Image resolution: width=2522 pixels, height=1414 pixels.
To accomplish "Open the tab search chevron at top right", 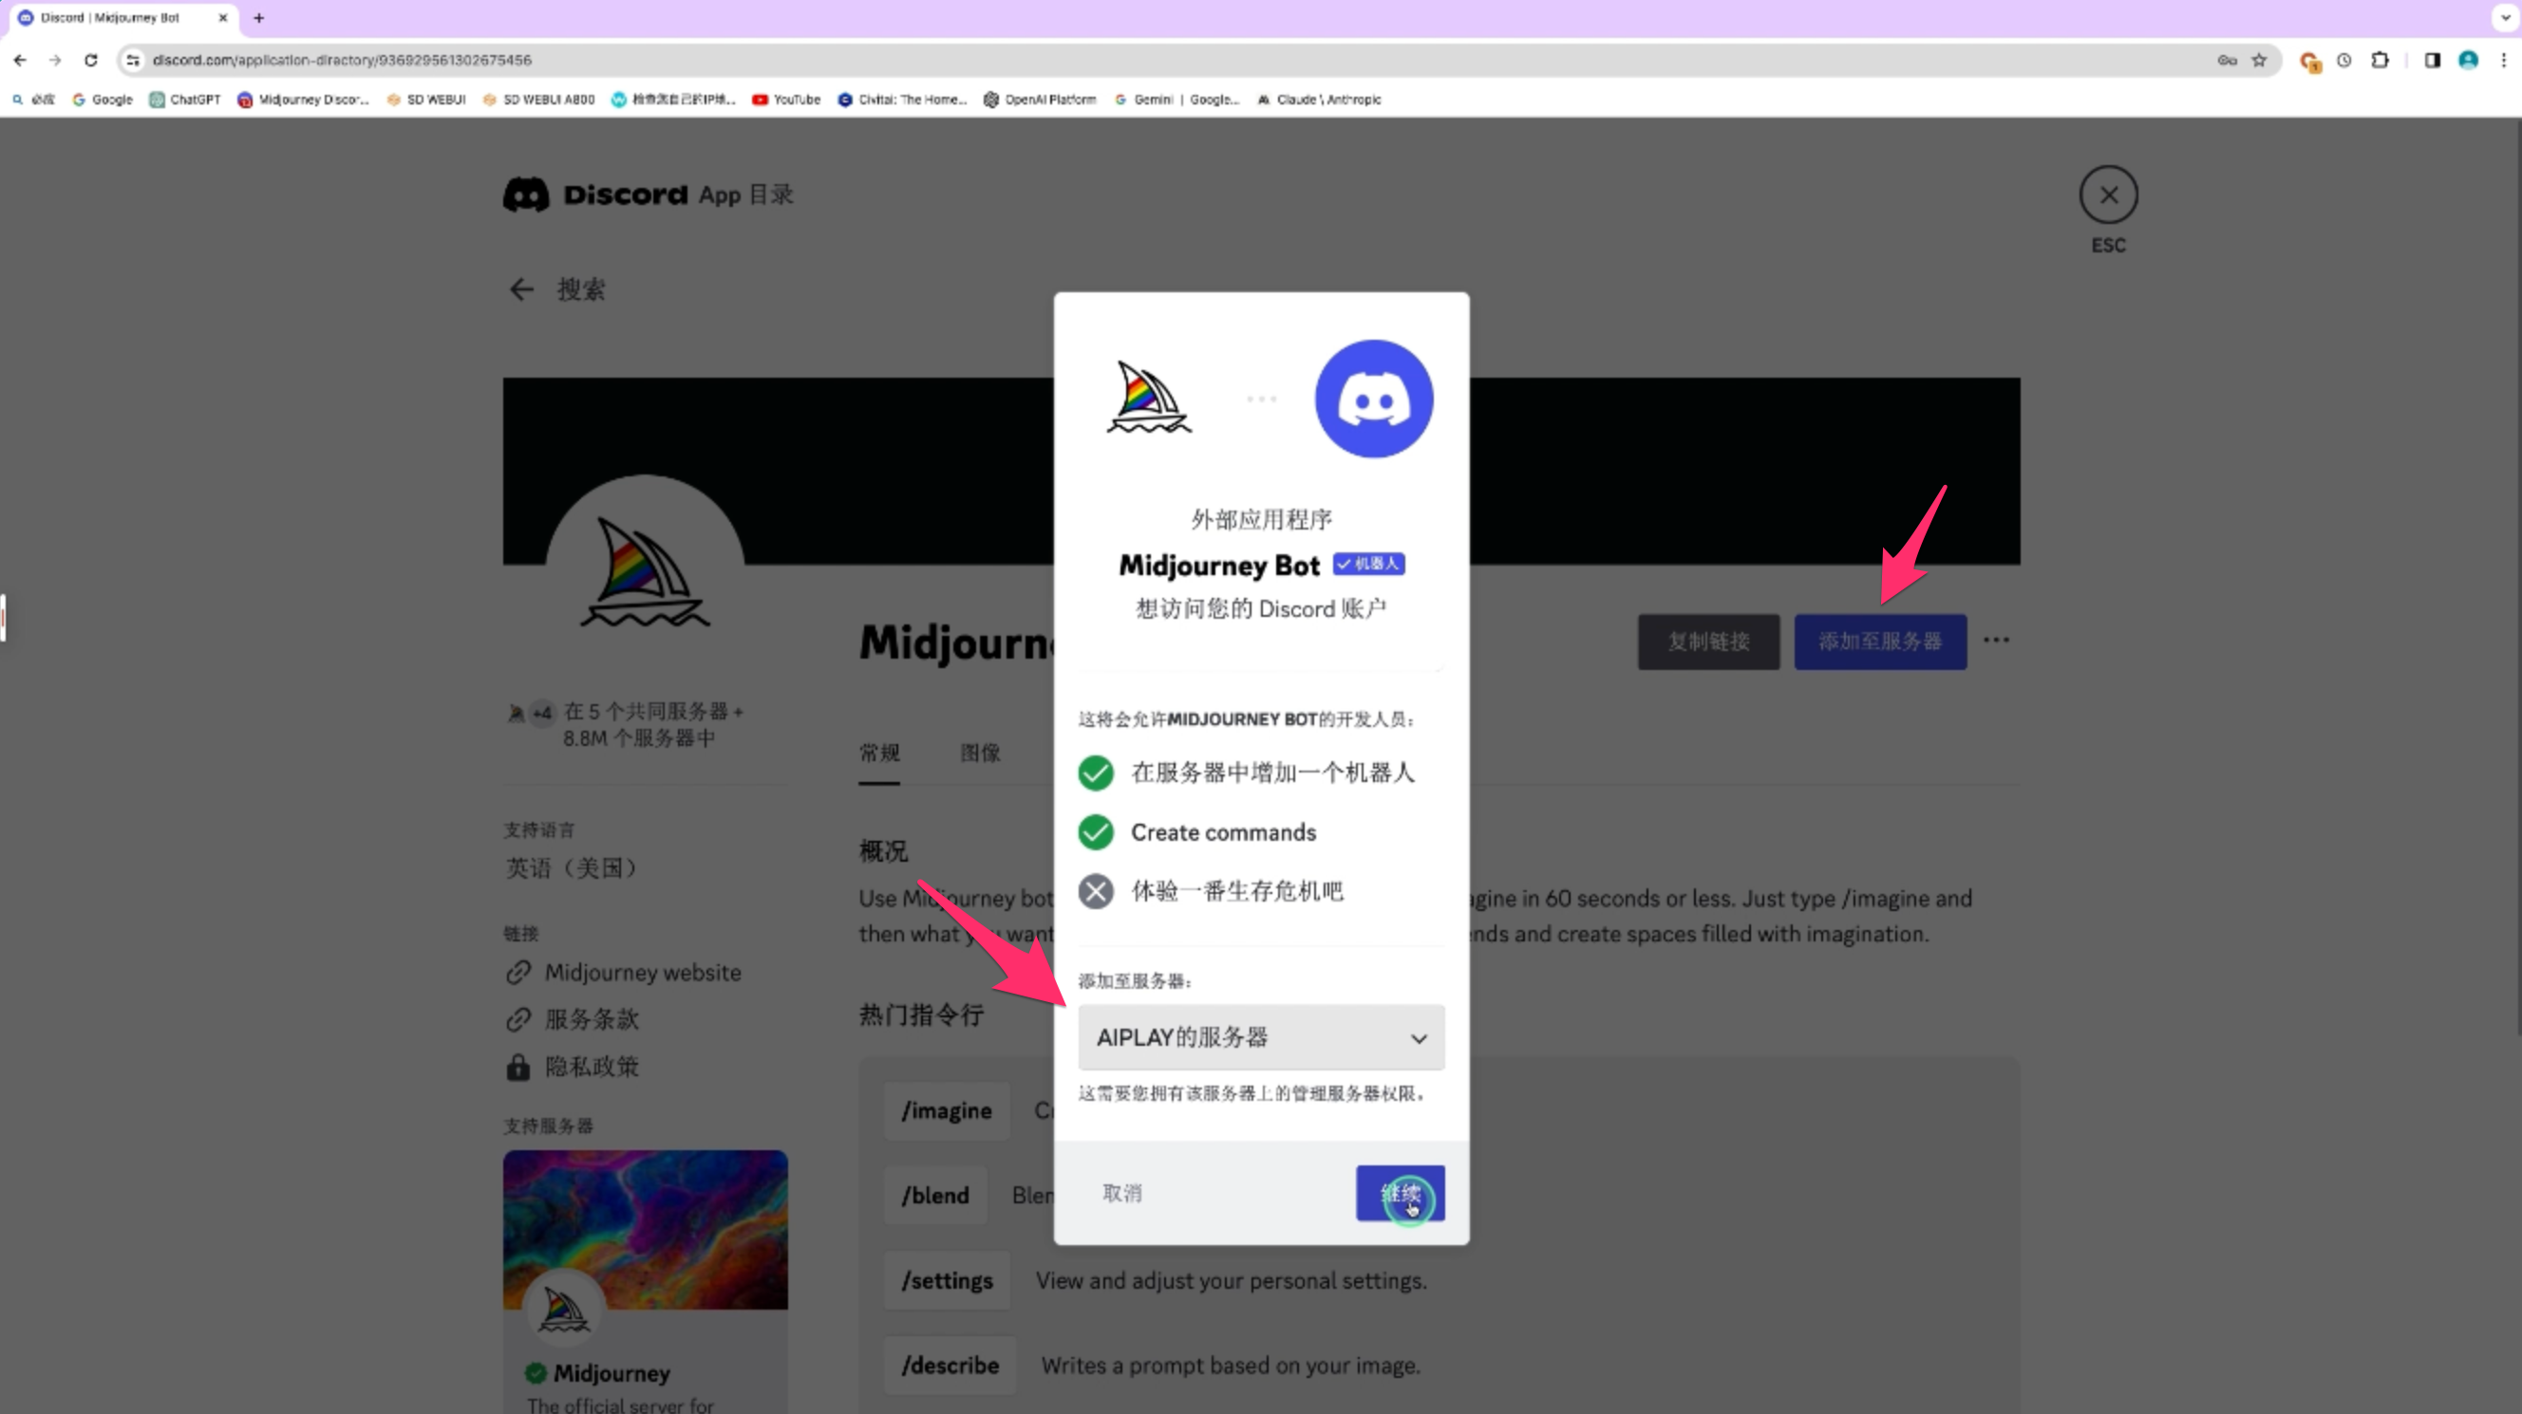I will (x=2505, y=18).
